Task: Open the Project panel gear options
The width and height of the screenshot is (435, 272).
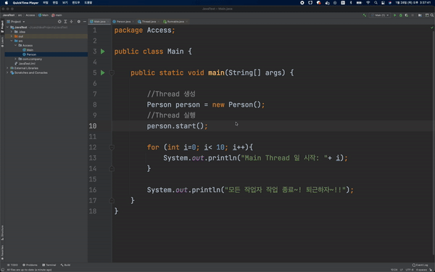Action: [79, 21]
